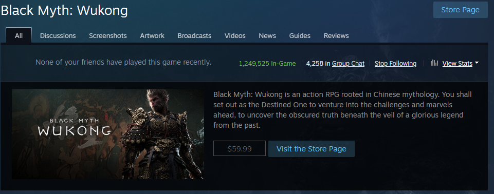Open the View Stats link
Image resolution: width=494 pixels, height=194 pixels.
(457, 64)
